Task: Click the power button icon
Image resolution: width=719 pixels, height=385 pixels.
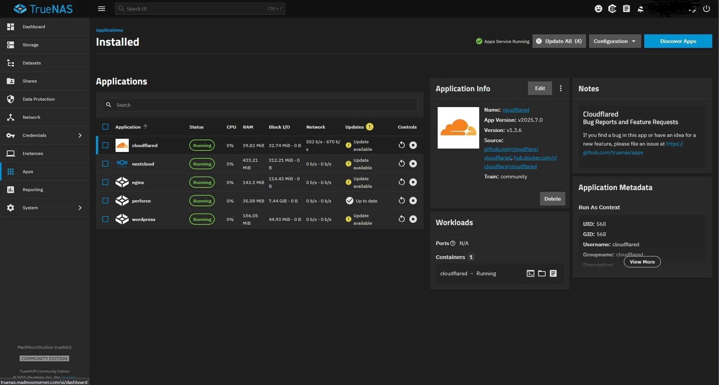Action: [706, 9]
